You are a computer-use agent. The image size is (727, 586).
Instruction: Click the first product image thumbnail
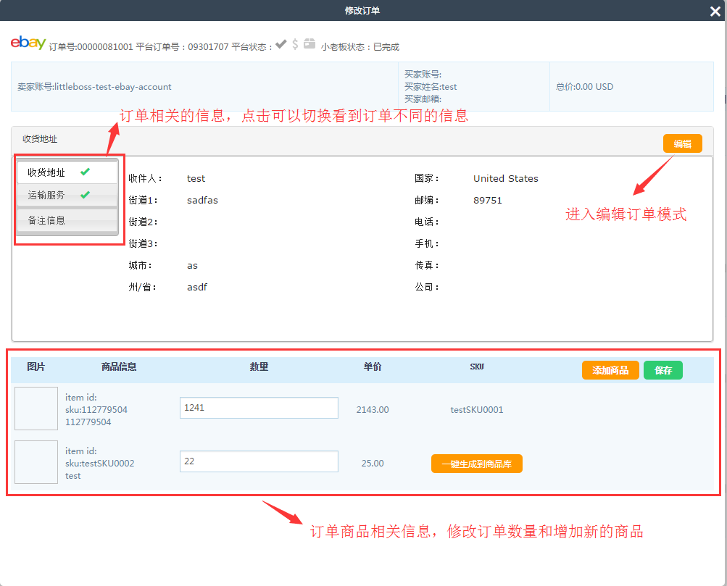click(x=36, y=409)
